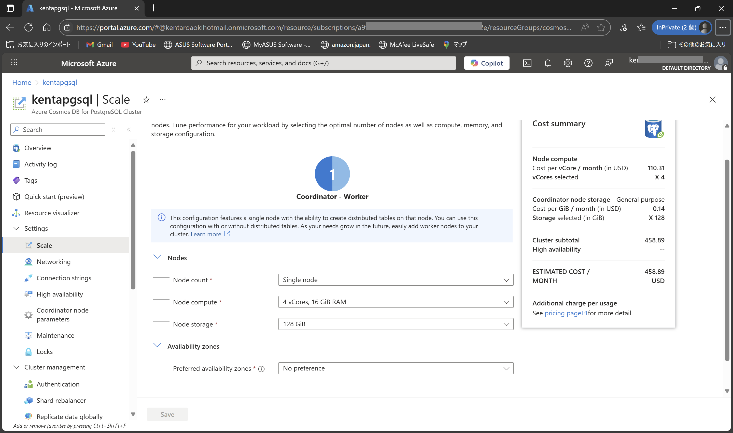Open the Preferred availability zones dropdown
Viewport: 733px width, 433px height.
click(396, 368)
